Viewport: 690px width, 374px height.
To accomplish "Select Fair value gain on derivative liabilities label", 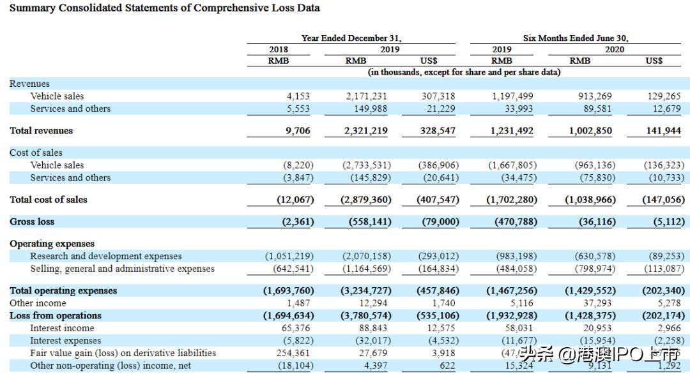I will coord(123,353).
